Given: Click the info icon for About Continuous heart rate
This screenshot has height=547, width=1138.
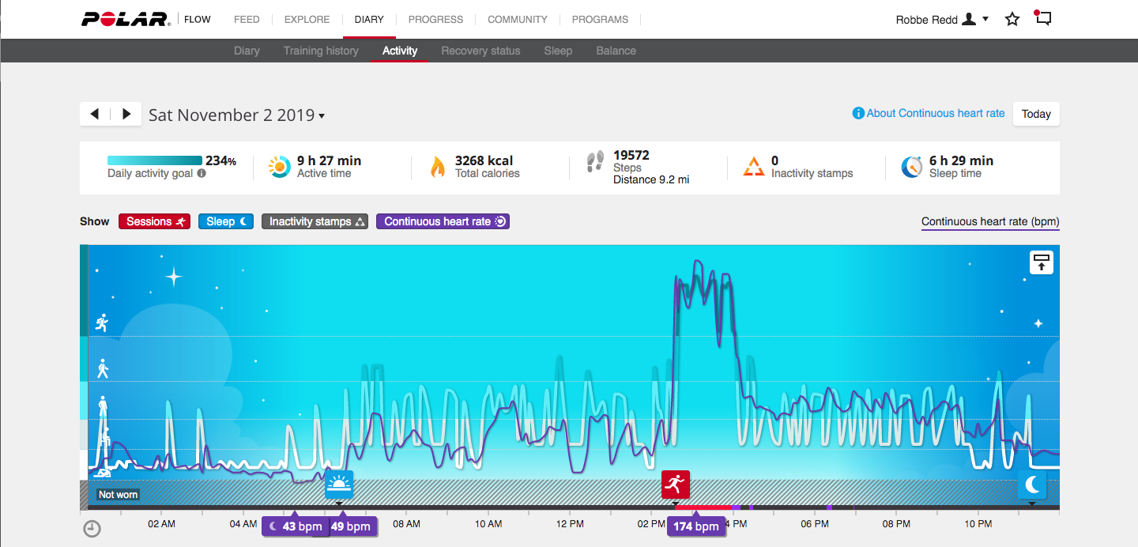Looking at the screenshot, I should [858, 113].
